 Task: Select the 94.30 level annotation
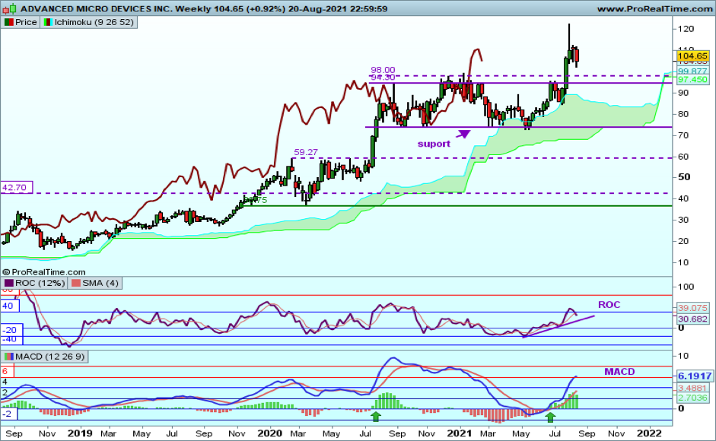tap(383, 77)
